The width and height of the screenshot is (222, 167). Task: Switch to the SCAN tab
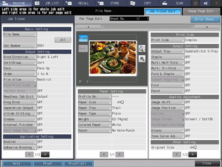pyautogui.click(x=175, y=3)
